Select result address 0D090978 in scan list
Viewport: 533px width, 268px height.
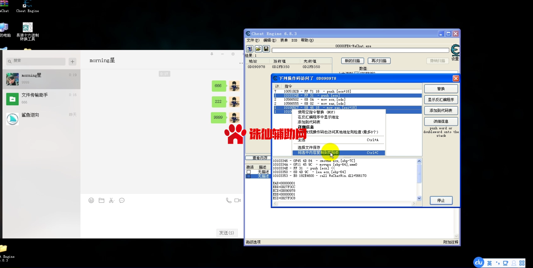(x=256, y=67)
